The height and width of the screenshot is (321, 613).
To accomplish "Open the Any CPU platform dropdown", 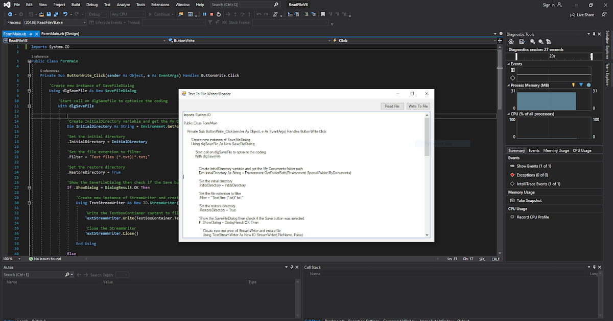I will point(127,14).
